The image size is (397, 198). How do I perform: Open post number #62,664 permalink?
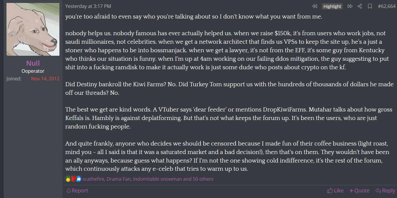click(x=386, y=6)
